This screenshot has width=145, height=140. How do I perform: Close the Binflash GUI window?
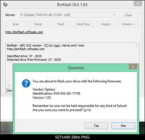[138, 4]
